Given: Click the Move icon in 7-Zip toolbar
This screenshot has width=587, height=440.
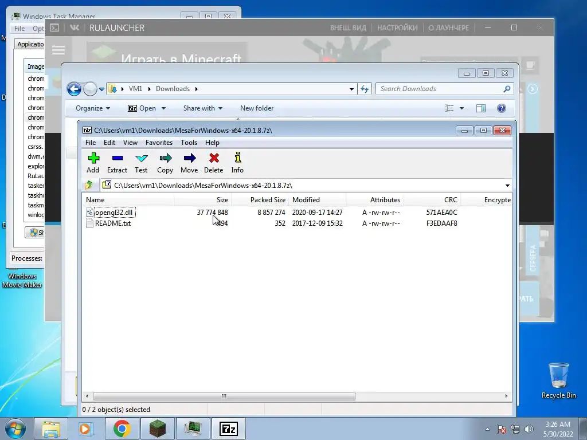Looking at the screenshot, I should [189, 158].
